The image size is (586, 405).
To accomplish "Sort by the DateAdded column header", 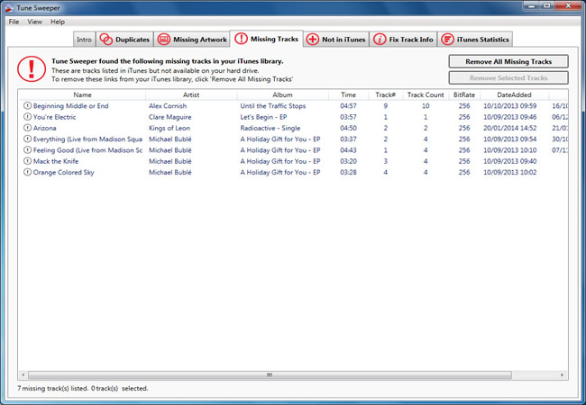I will point(514,94).
